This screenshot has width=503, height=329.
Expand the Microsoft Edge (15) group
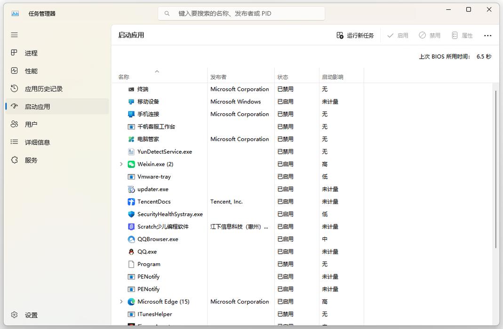(121, 301)
